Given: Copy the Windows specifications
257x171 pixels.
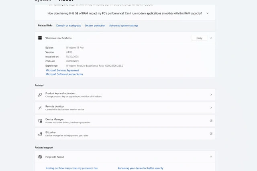Looking at the screenshot, I should coord(199,38).
